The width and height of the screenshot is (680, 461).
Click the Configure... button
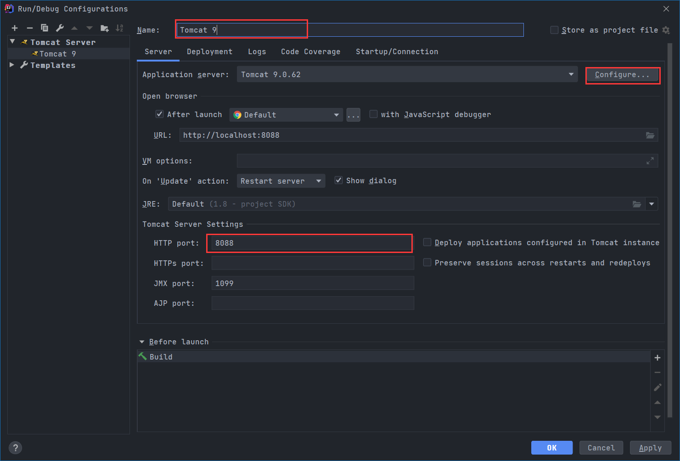(623, 75)
